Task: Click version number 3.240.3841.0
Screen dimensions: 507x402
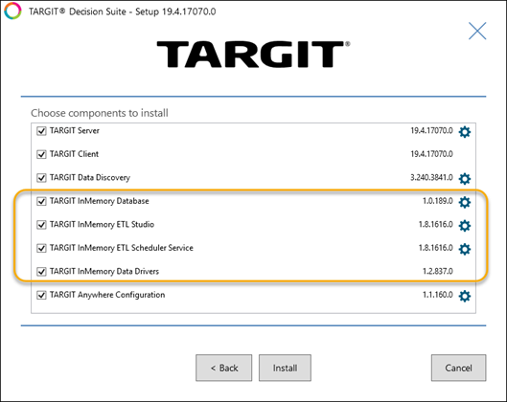Action: click(x=431, y=178)
